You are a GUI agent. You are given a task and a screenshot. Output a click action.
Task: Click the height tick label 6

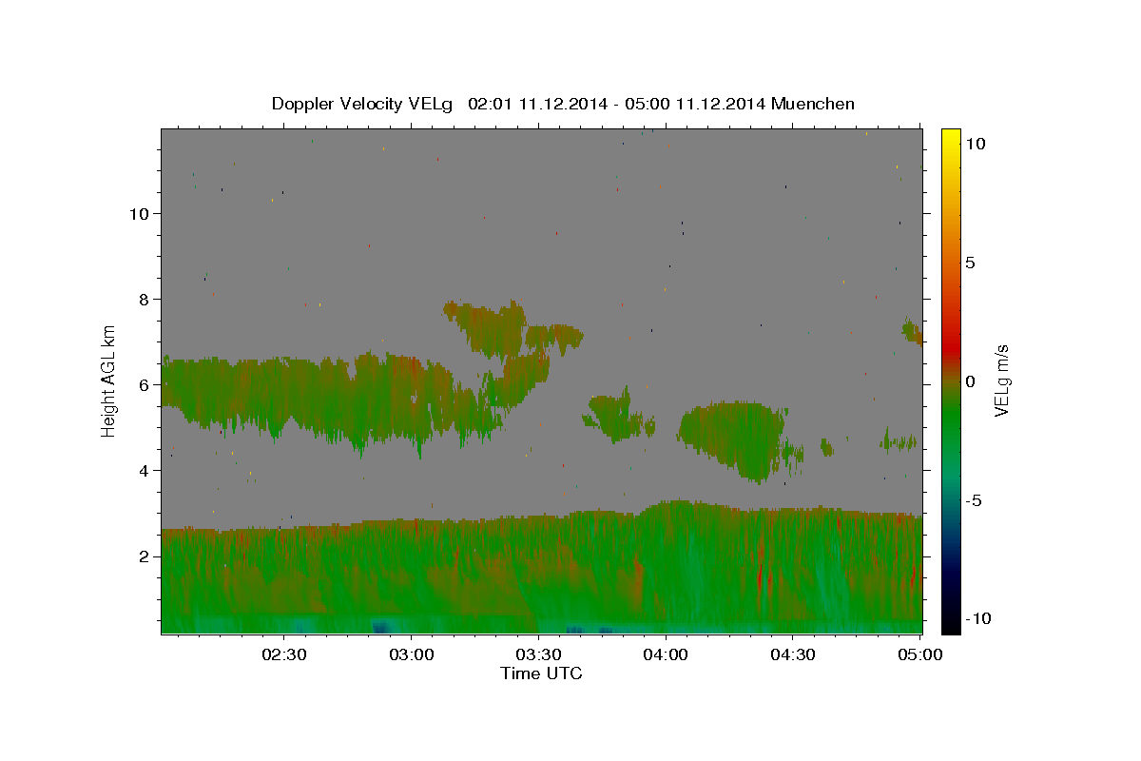pos(143,384)
